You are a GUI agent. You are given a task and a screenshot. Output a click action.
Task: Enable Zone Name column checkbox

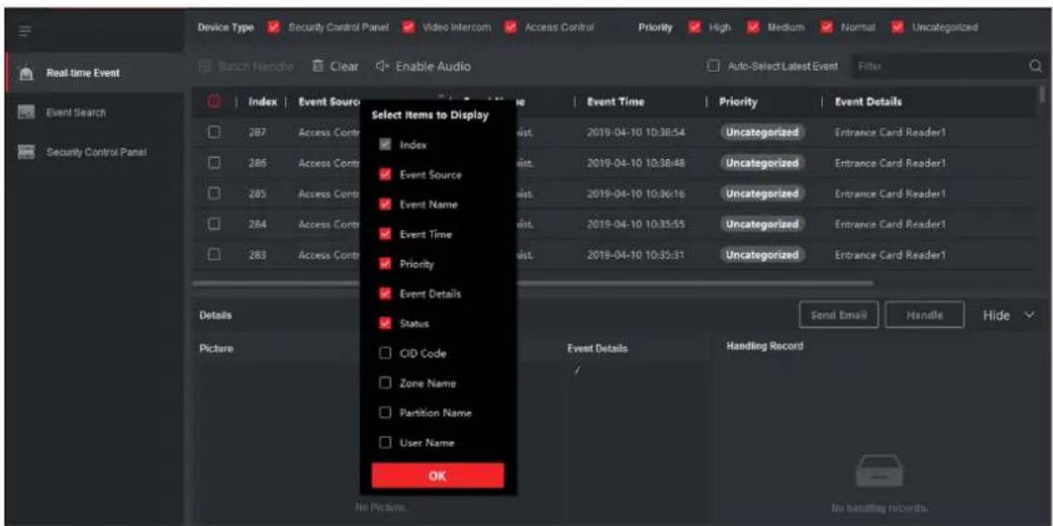[x=385, y=383]
